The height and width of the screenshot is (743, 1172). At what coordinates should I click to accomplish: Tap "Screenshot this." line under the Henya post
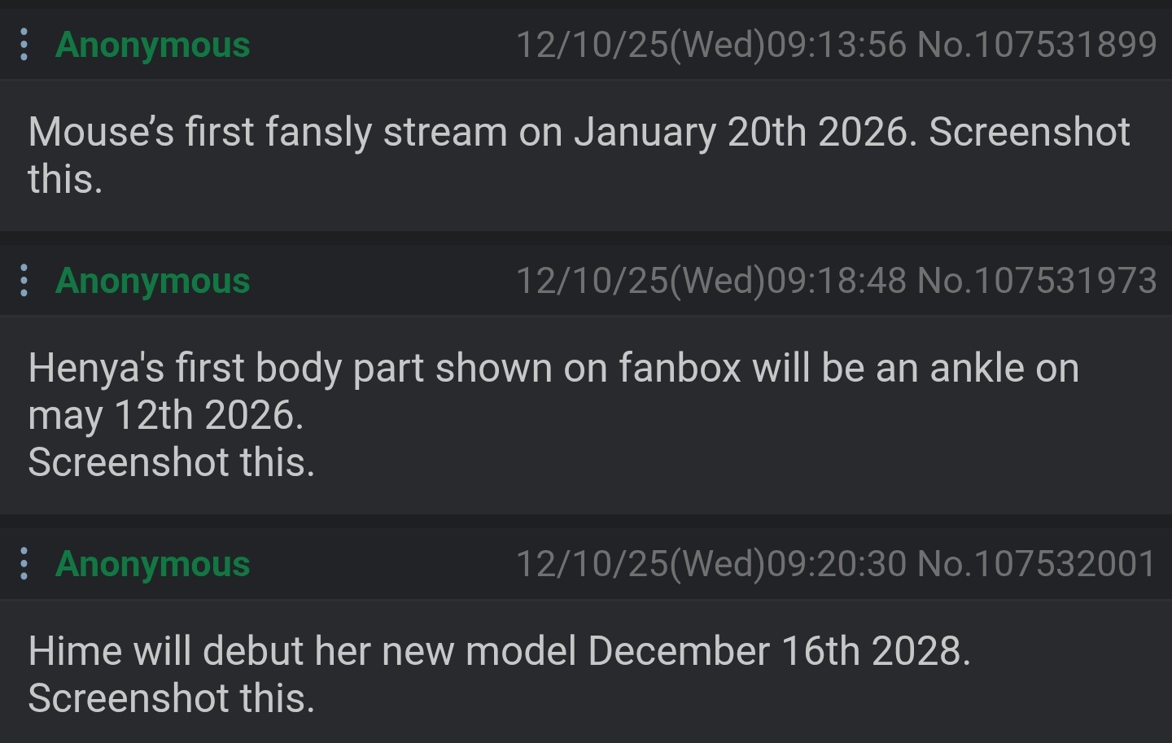[171, 462]
